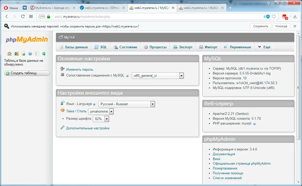Screen dimensions: 302x186
Task: Open a new tab with plus button
Action: point(230,8)
